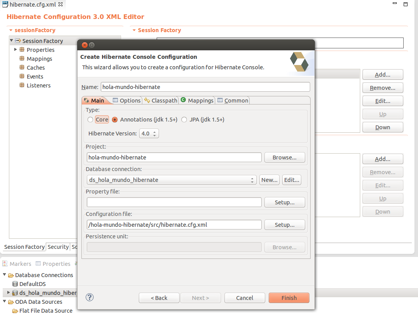Click the Property file text field
This screenshot has width=418, height=315.
point(174,202)
